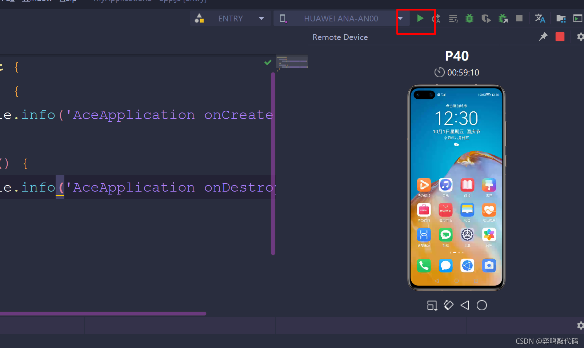Click the green inspection checkmark in the editor
This screenshot has width=584, height=348.
coord(268,62)
